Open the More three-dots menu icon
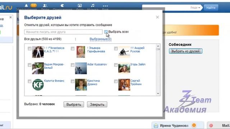 [105, 6]
